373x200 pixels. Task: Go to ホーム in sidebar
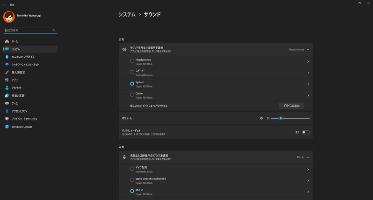tap(30, 41)
